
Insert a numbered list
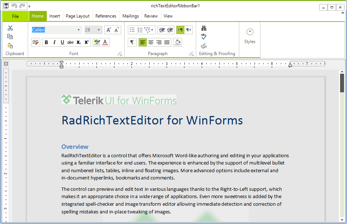click(140, 30)
